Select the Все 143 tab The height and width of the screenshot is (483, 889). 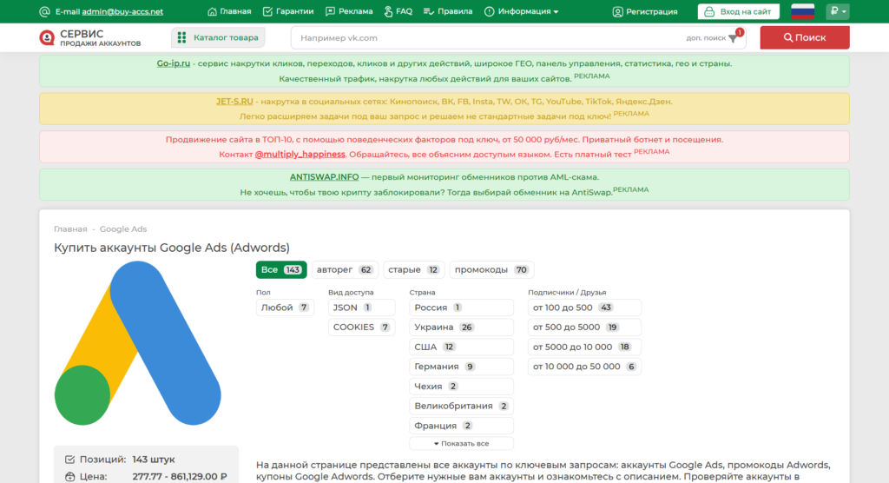click(x=281, y=269)
